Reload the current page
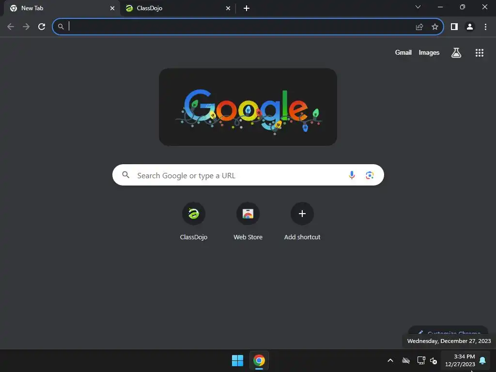 click(42, 27)
